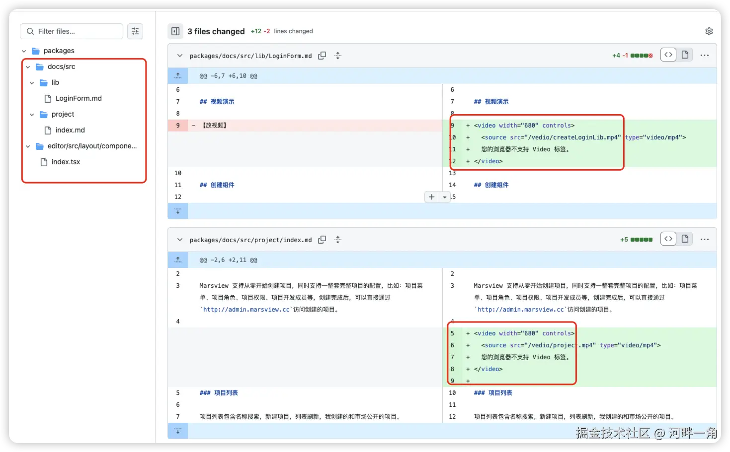Expand lines above in LoginForm.md hunk
The width and height of the screenshot is (730, 452).
tap(178, 76)
